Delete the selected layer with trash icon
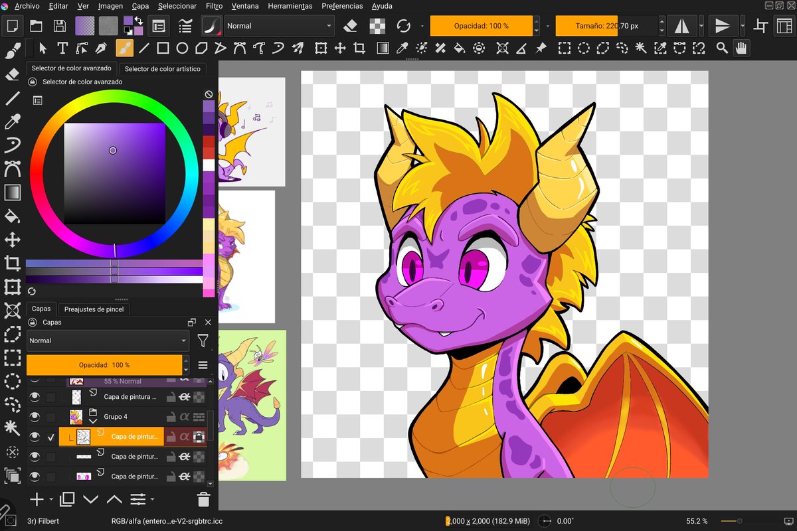797x531 pixels. (x=204, y=499)
